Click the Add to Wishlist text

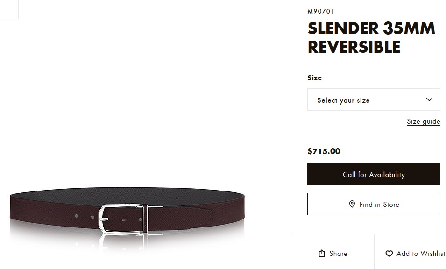(x=421, y=254)
